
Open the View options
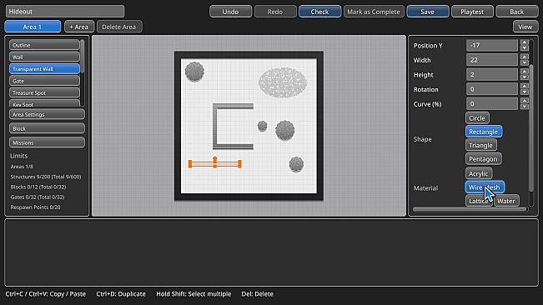(x=525, y=27)
